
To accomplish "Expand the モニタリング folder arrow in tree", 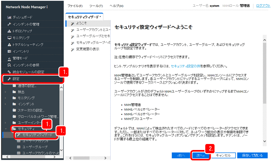I will (6, 98).
